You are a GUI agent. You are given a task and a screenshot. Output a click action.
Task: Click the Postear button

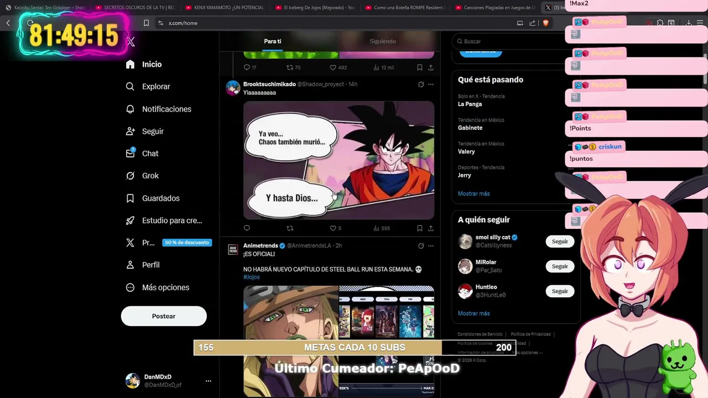pos(164,316)
